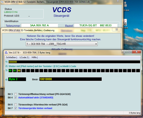
Task: Open the LCode 2 menu
Action: point(24,57)
